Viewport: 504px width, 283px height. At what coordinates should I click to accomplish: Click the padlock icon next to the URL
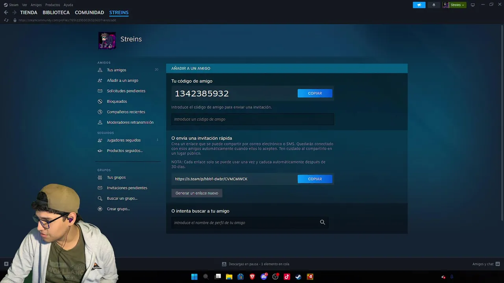(x=15, y=20)
